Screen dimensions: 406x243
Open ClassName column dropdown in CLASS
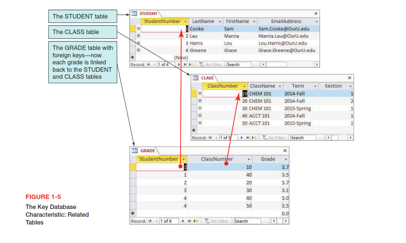280,86
